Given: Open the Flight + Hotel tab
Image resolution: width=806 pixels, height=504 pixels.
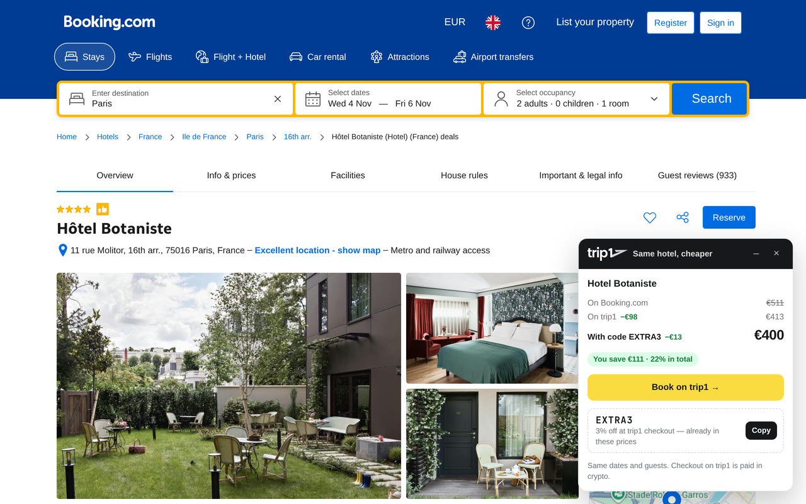Looking at the screenshot, I should click(230, 57).
